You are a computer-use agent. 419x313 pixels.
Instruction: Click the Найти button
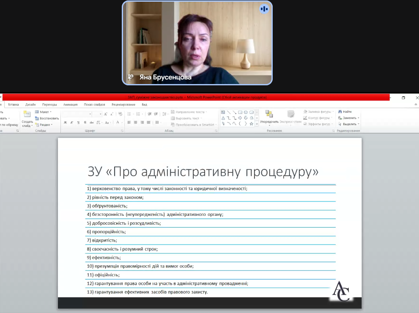pyautogui.click(x=345, y=112)
